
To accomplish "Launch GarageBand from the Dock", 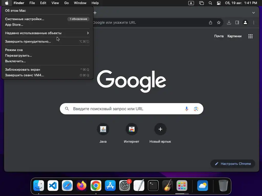I will [168, 186].
